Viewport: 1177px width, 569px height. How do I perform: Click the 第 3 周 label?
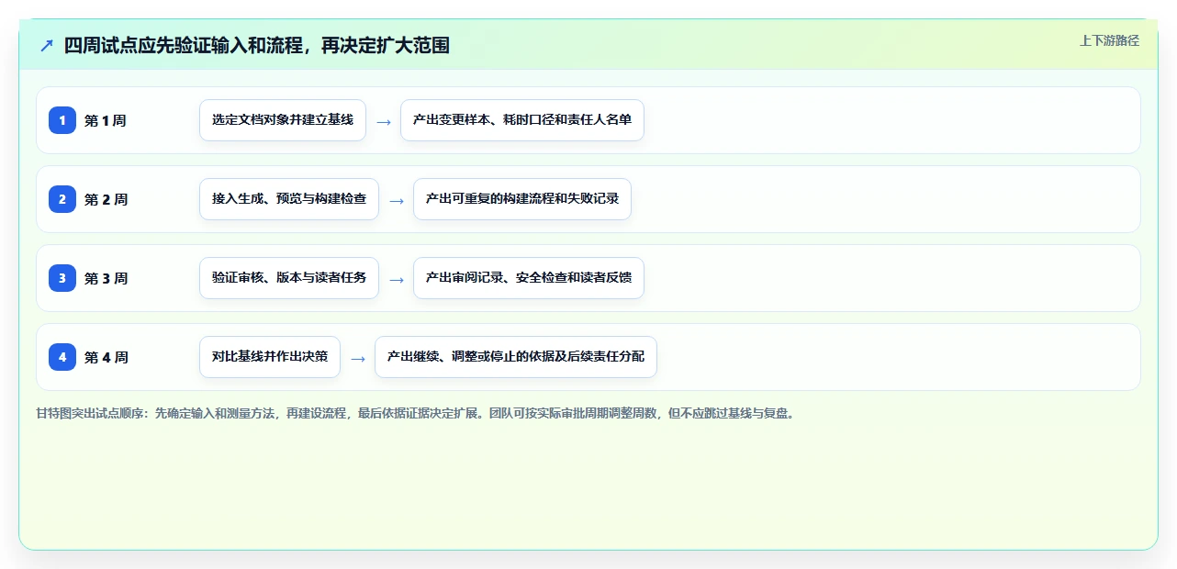[x=106, y=278]
